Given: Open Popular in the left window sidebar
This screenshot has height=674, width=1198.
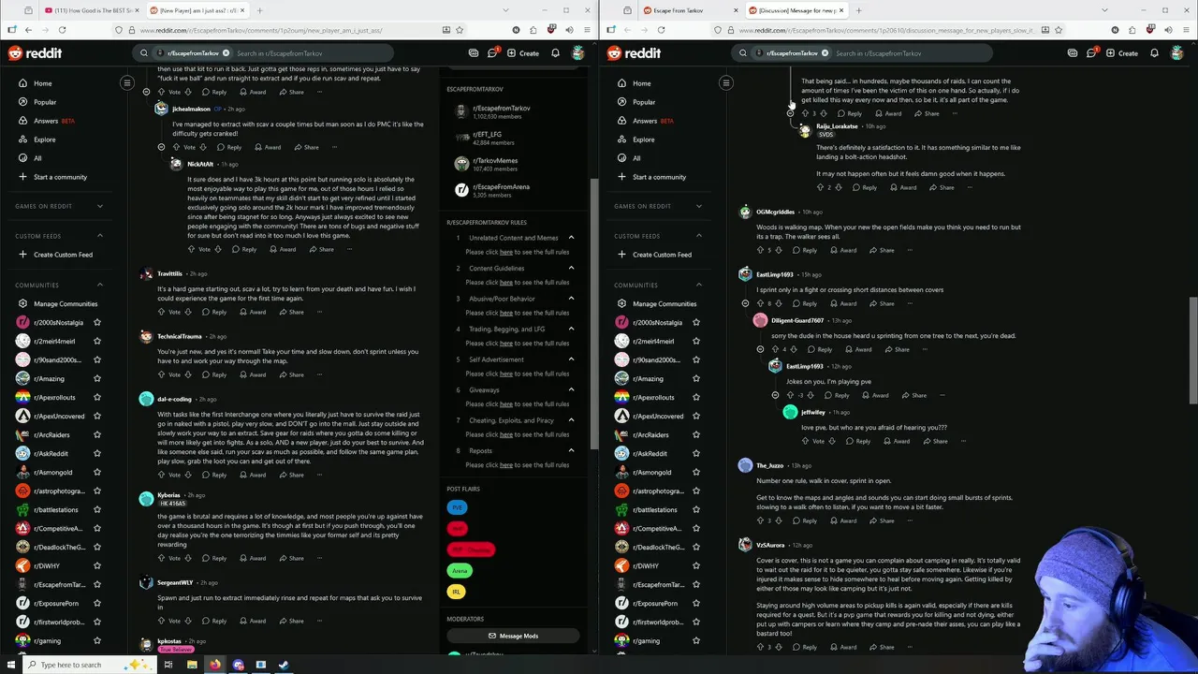Looking at the screenshot, I should tap(44, 102).
